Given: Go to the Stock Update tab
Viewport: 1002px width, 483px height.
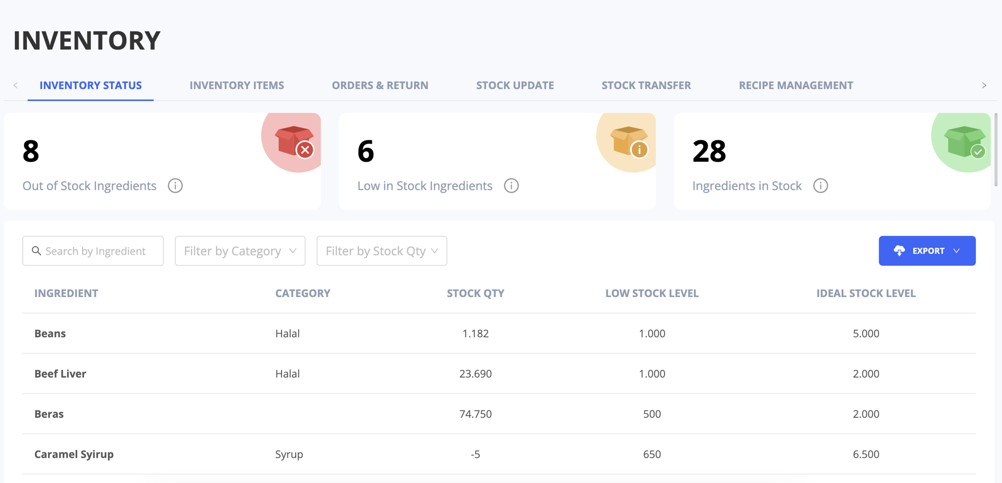Looking at the screenshot, I should click(x=515, y=85).
